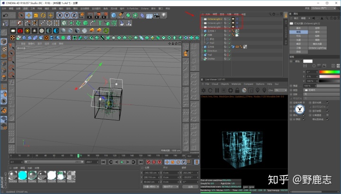Open Edit Render Settings icon

[x=105, y=15]
